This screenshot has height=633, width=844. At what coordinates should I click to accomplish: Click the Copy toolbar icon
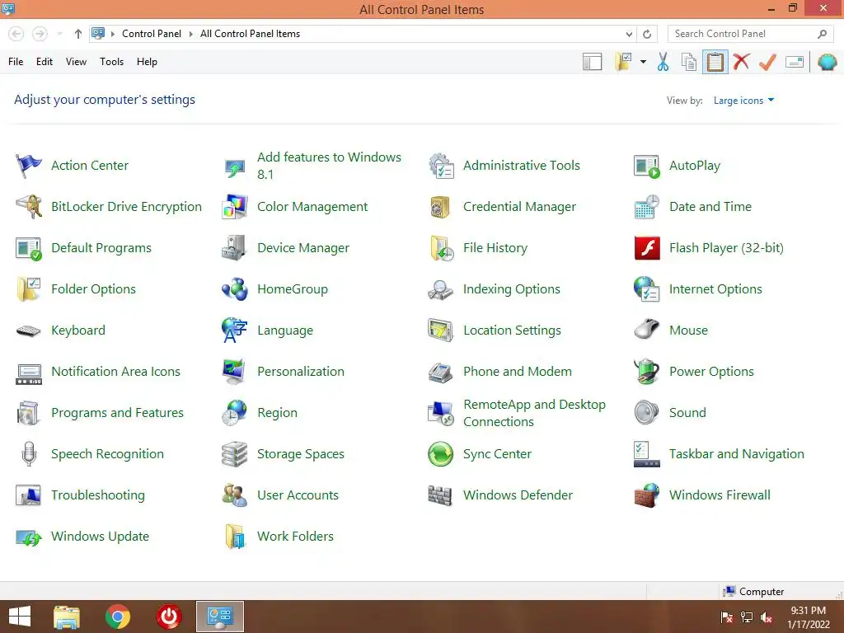(689, 62)
